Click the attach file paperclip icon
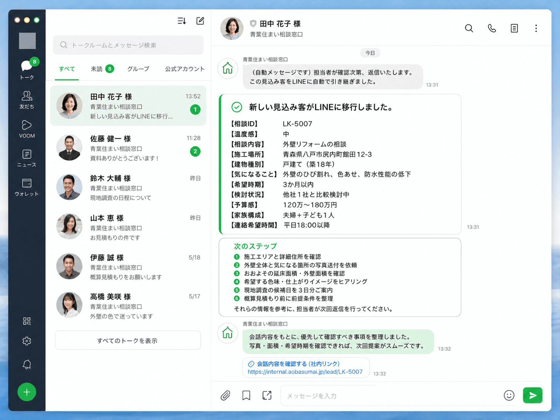The width and height of the screenshot is (560, 420). (x=225, y=395)
